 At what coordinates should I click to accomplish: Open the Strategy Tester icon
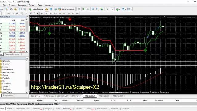25,9
